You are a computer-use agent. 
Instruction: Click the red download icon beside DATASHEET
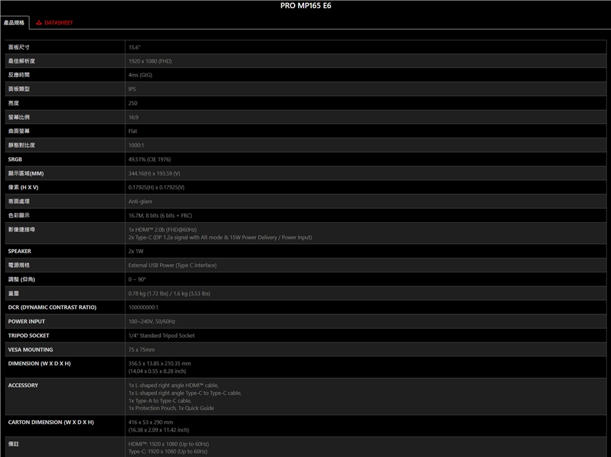pyautogui.click(x=39, y=23)
